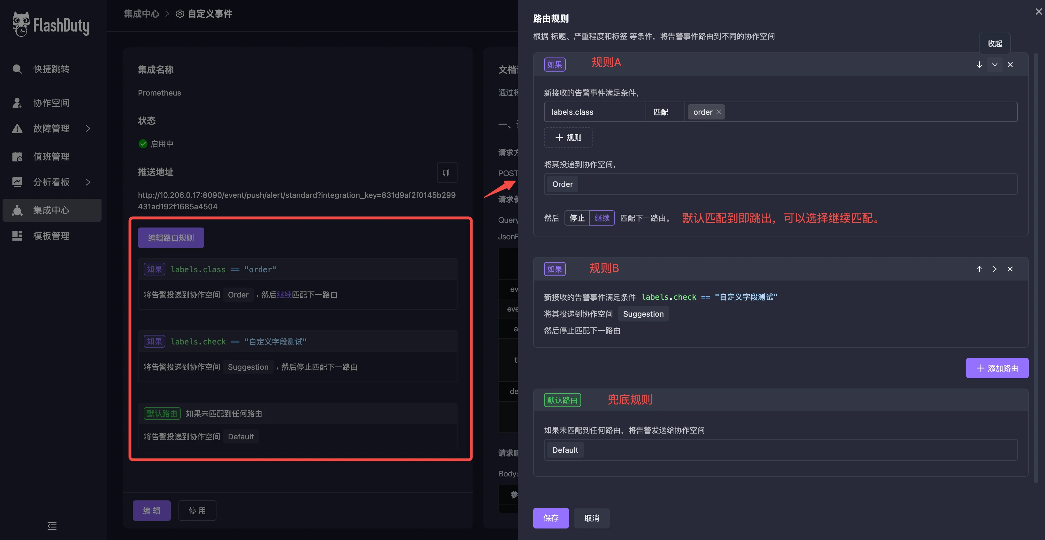The image size is (1045, 540).
Task: Click the gear icon beside 自定义事件
Action: 180,13
